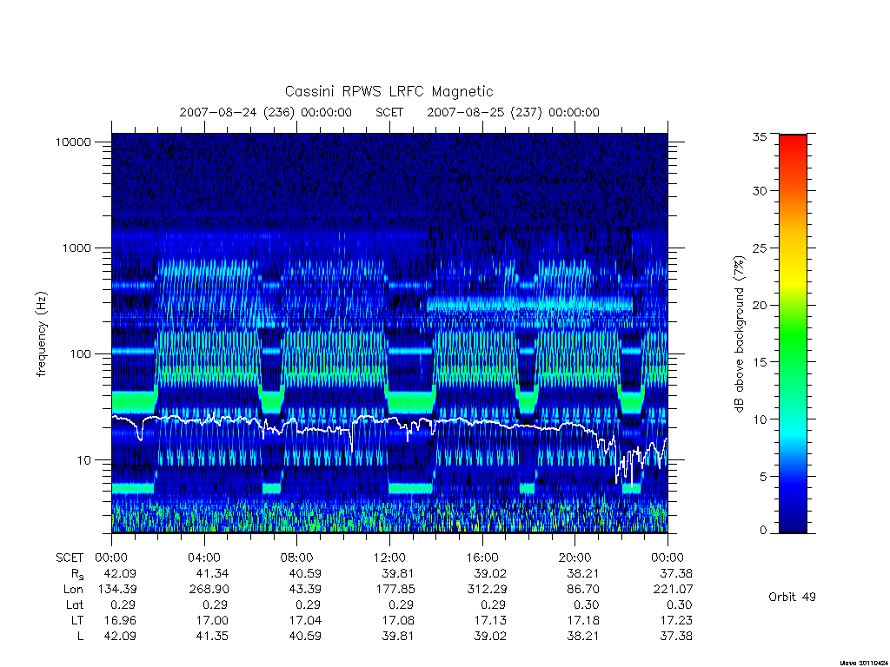The image size is (890, 667).
Task: Click the title "Cassini RPWS LRFC Magnetic"
Action: point(389,91)
